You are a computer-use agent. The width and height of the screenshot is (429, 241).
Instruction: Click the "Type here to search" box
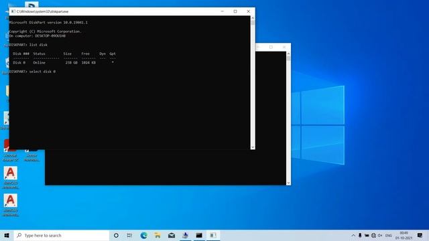(62, 235)
